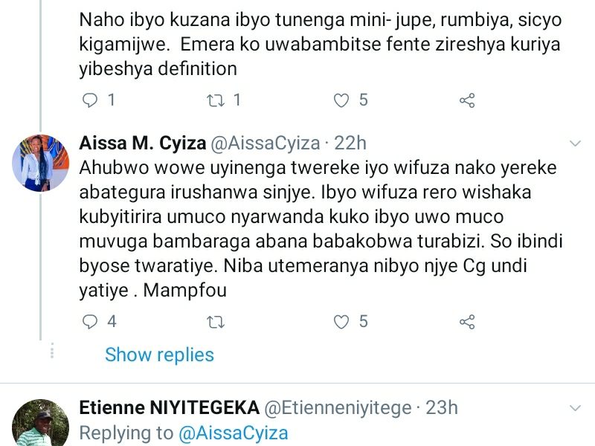This screenshot has width=595, height=446.
Task: Like the top tweet with 5 likes
Action: click(341, 100)
